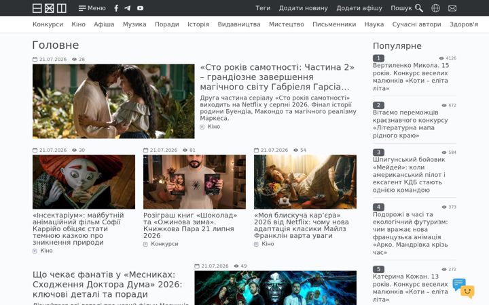Open «Моя блискуча кар'єра» article headline
This screenshot has width=489, height=305.
click(302, 225)
